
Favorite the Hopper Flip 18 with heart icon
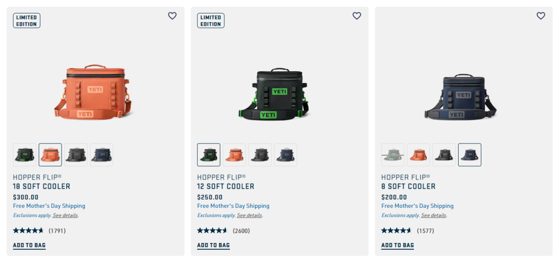click(x=172, y=15)
